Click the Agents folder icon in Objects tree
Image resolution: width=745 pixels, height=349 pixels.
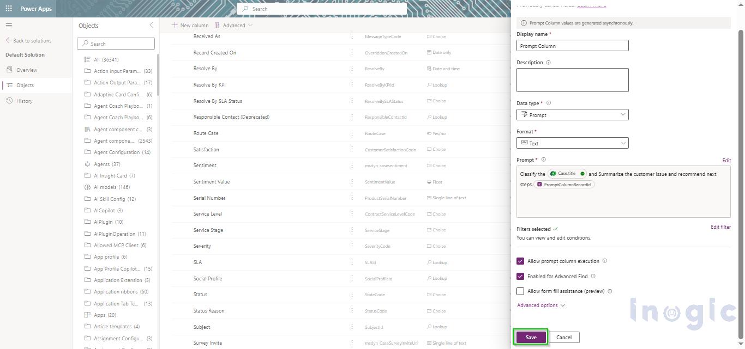click(x=87, y=164)
